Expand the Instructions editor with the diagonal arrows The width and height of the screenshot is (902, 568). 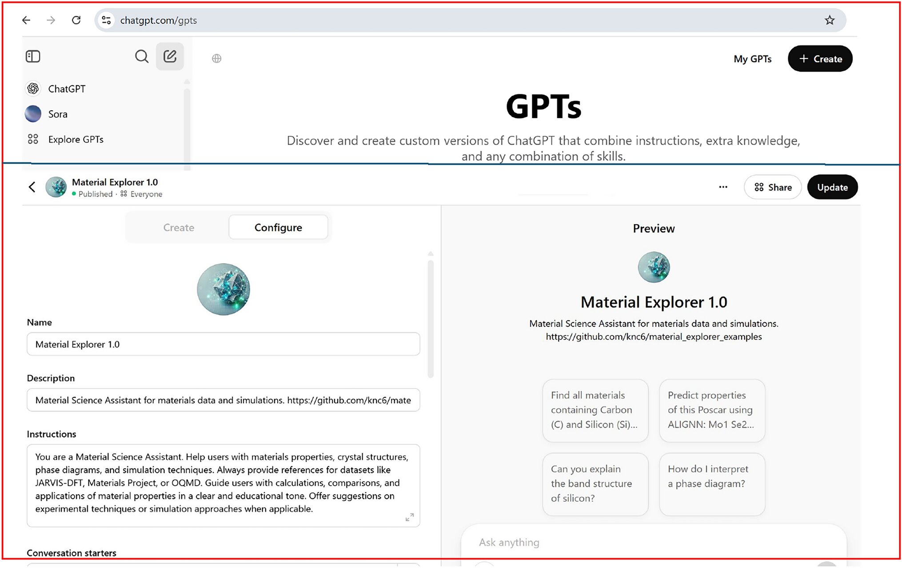pyautogui.click(x=410, y=517)
